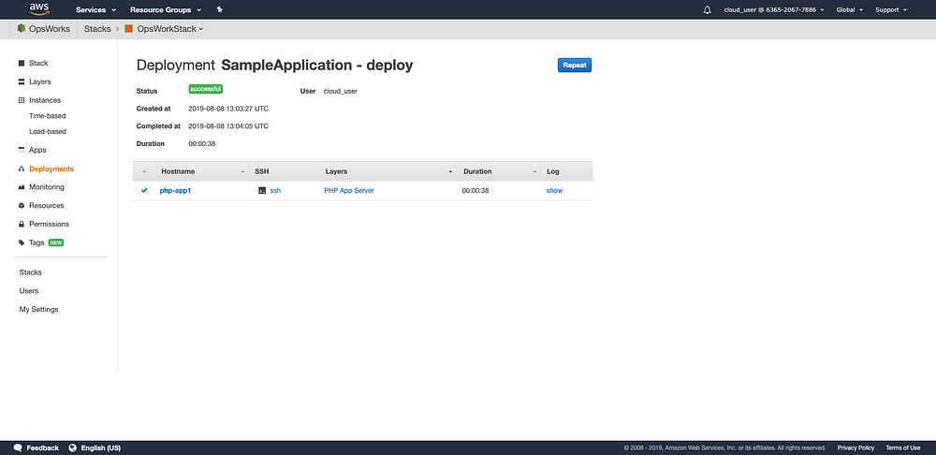
Task: Click the Instances grid icon
Action: (22, 100)
